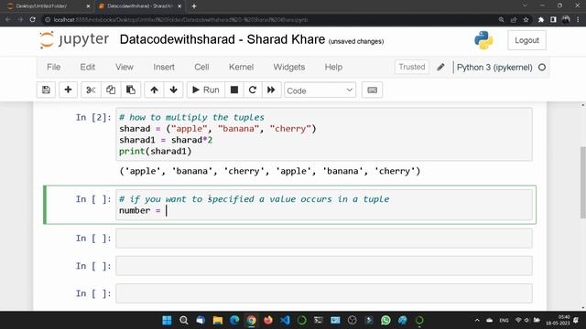The image size is (586, 329).
Task: Open File Explorer from taskbar
Action: 218,320
